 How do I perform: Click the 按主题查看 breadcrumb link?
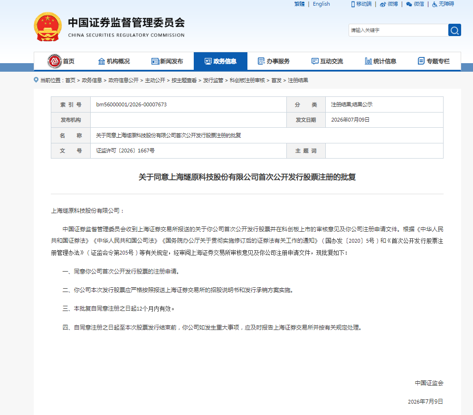(x=184, y=80)
